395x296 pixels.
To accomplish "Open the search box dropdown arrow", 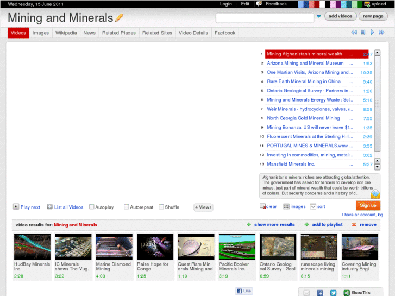I will coord(318,17).
